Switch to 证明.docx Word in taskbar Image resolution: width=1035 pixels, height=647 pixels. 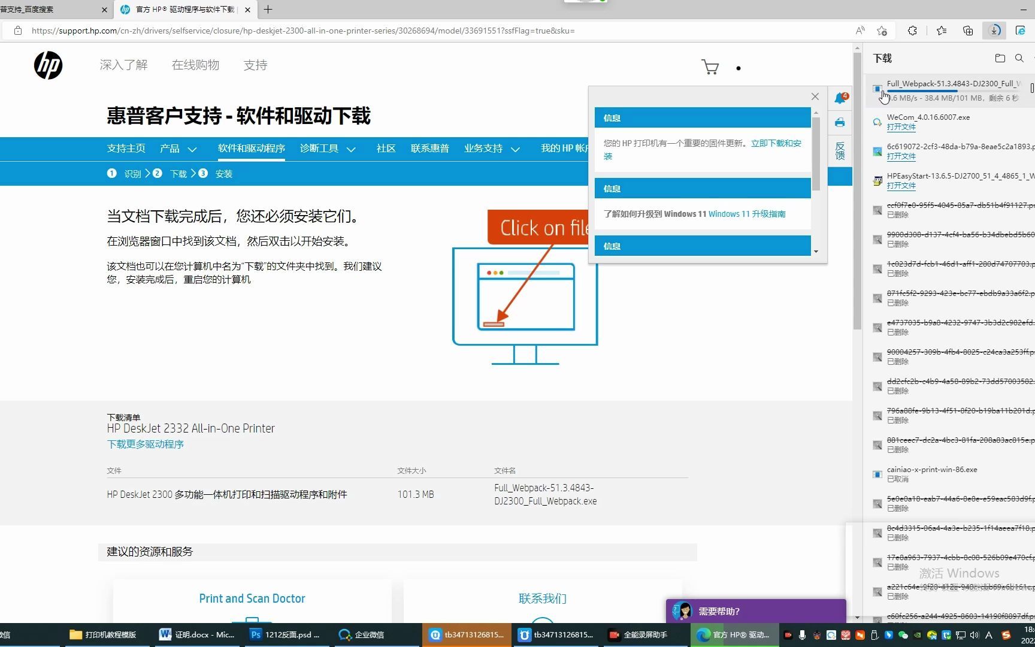tap(198, 634)
